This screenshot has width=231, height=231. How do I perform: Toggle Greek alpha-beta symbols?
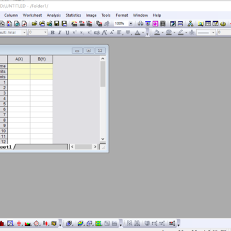(97, 33)
